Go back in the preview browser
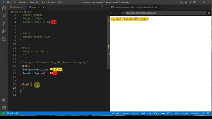Image resolution: width=212 pixels, height=119 pixels. (x=112, y=13)
